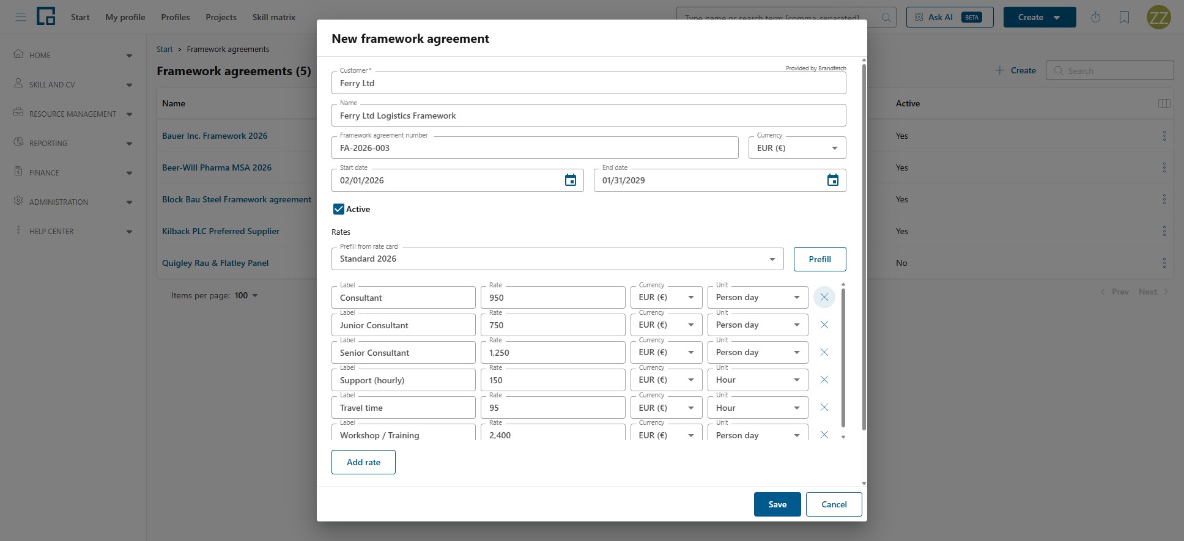This screenshot has width=1184, height=541.
Task: Click the dialog vertical scrollbar
Action: pyautogui.click(x=864, y=246)
